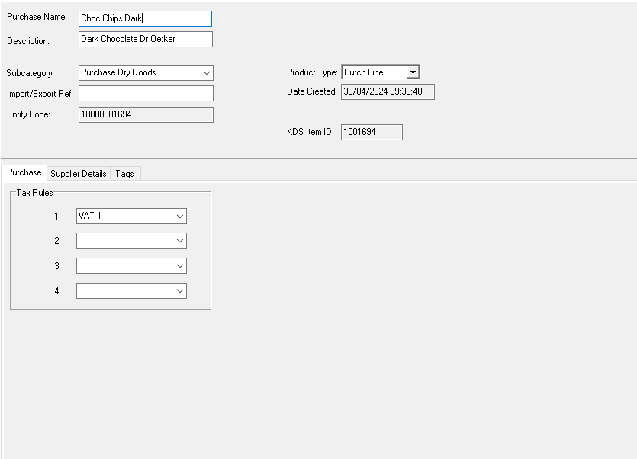Select the Entity Code field
The height and width of the screenshot is (459, 637).
tap(146, 114)
